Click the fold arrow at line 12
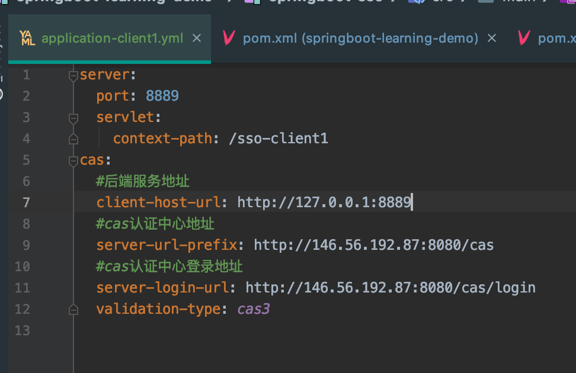576x373 pixels. 72,308
